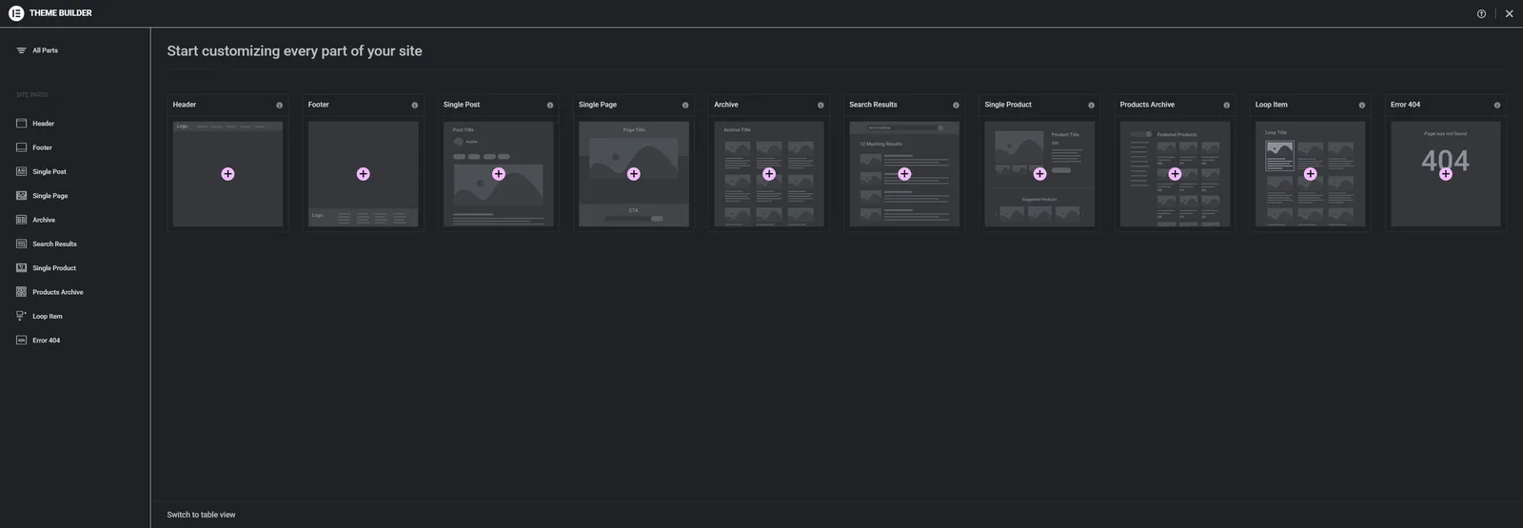Add a new Footer template plus icon
This screenshot has height=528, width=1523.
(x=363, y=174)
